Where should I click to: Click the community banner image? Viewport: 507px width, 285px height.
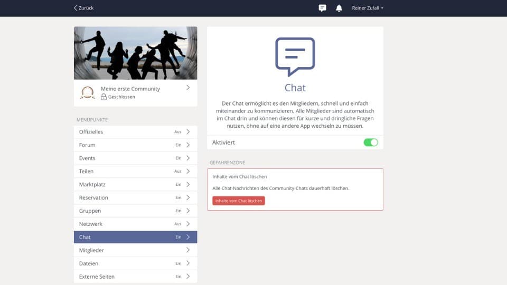(136, 53)
